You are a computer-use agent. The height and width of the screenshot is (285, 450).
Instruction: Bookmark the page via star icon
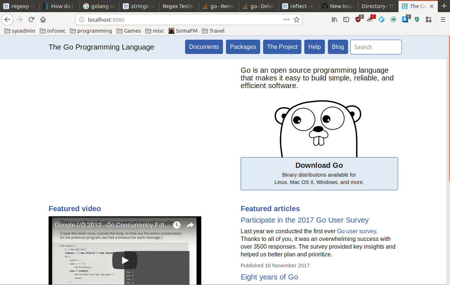(x=297, y=19)
